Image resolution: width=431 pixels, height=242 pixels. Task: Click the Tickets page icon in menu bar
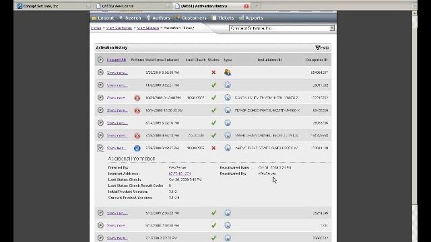click(214, 18)
